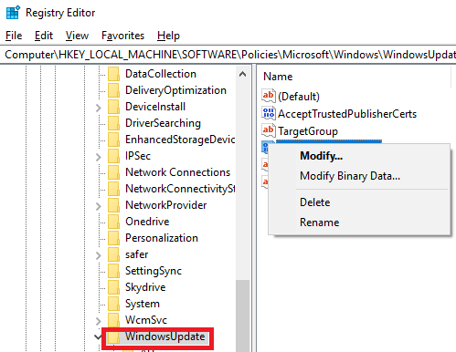
Task: Open the View menu
Action: 77,36
